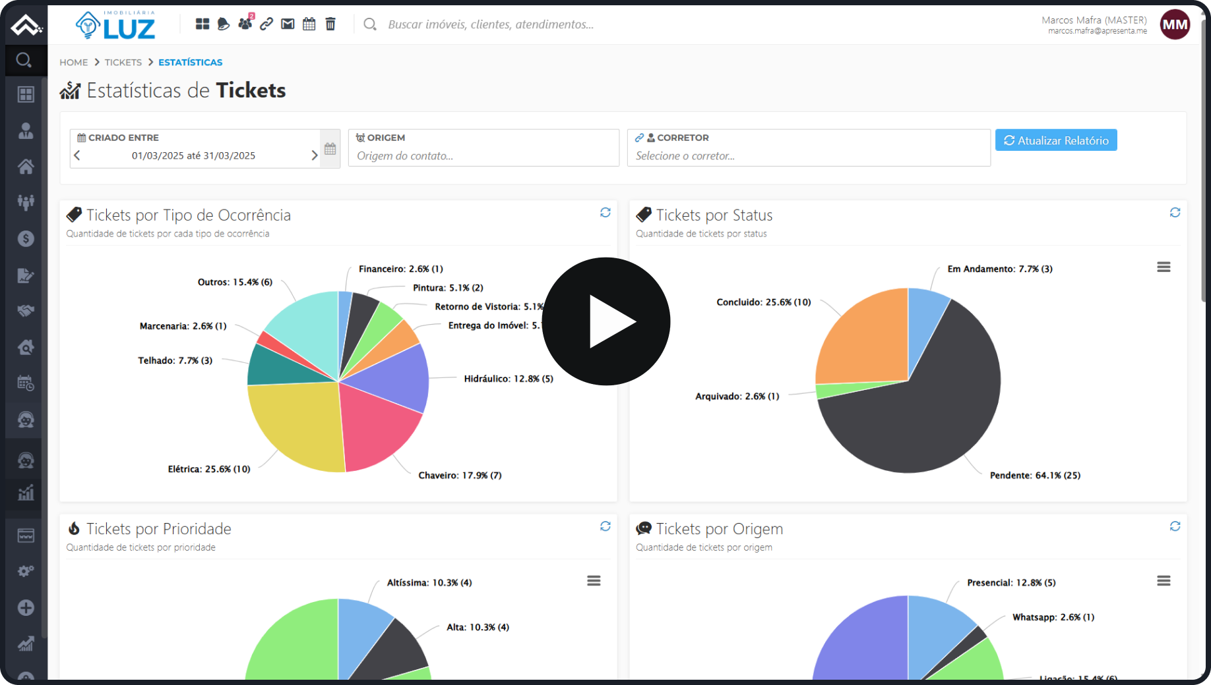Navigate to TICKETS in the breadcrumb
Viewport: 1211px width, 685px height.
pos(123,63)
